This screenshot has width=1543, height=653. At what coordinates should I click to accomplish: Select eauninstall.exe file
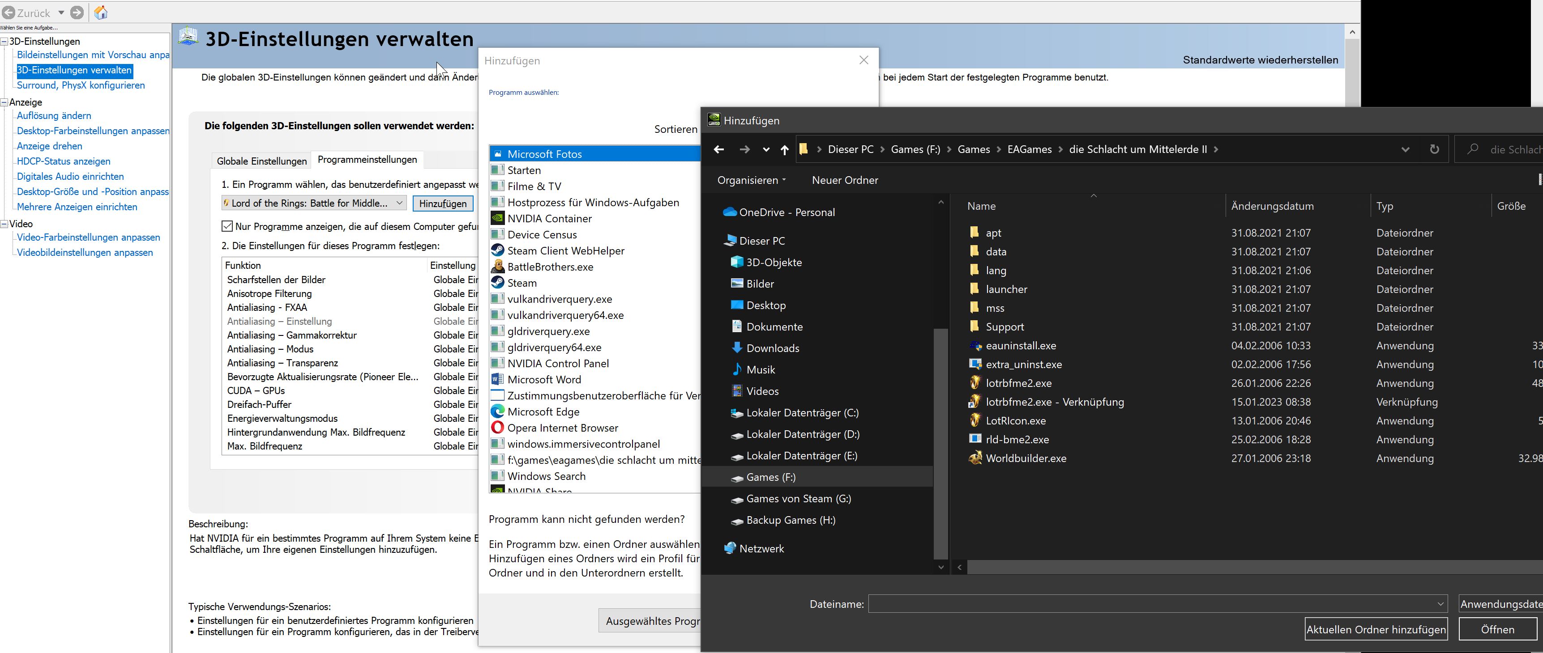click(1021, 346)
